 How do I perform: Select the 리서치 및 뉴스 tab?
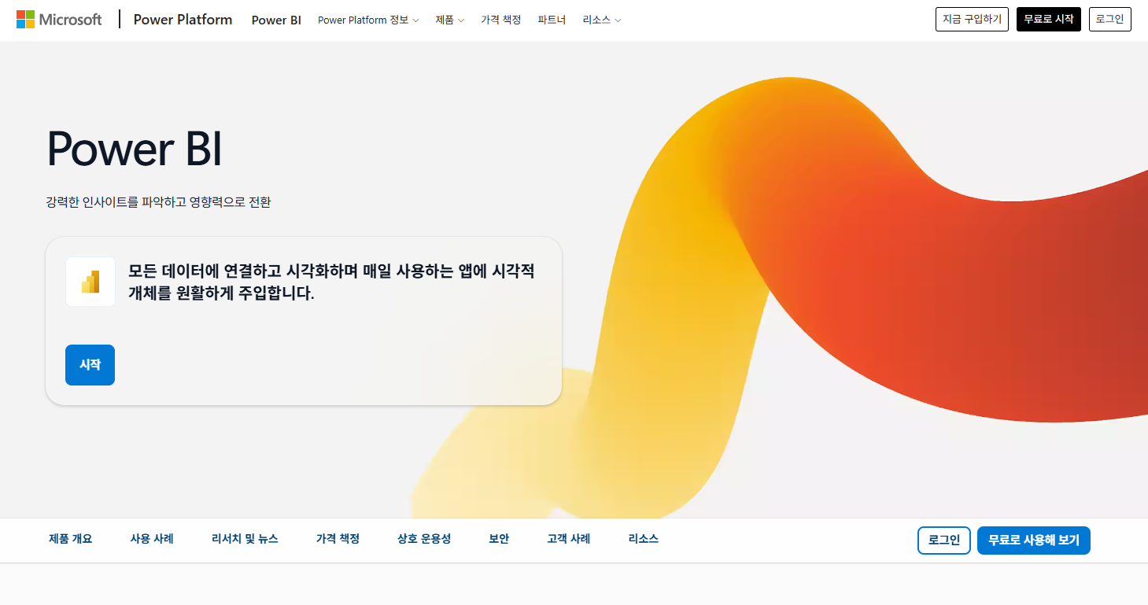click(x=245, y=539)
